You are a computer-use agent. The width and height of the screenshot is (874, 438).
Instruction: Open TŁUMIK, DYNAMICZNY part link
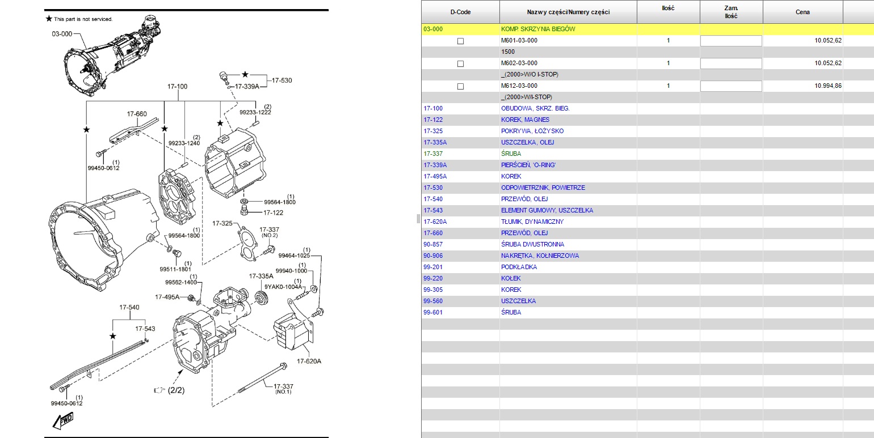pos(532,222)
